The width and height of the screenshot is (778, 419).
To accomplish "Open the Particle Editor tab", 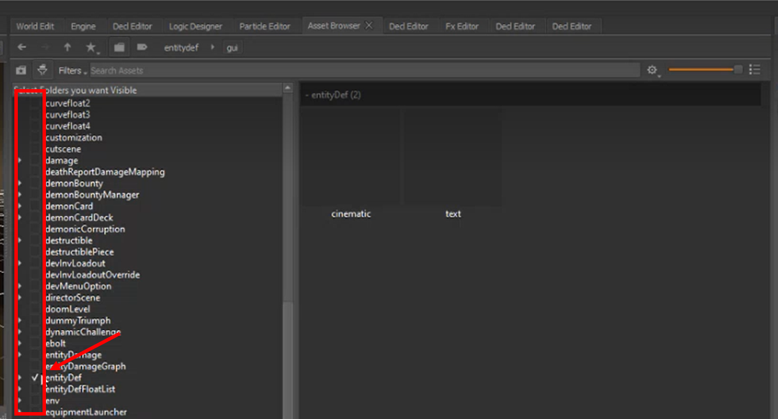I will tap(265, 26).
